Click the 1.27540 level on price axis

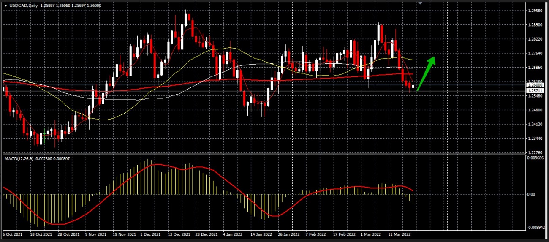pos(535,53)
